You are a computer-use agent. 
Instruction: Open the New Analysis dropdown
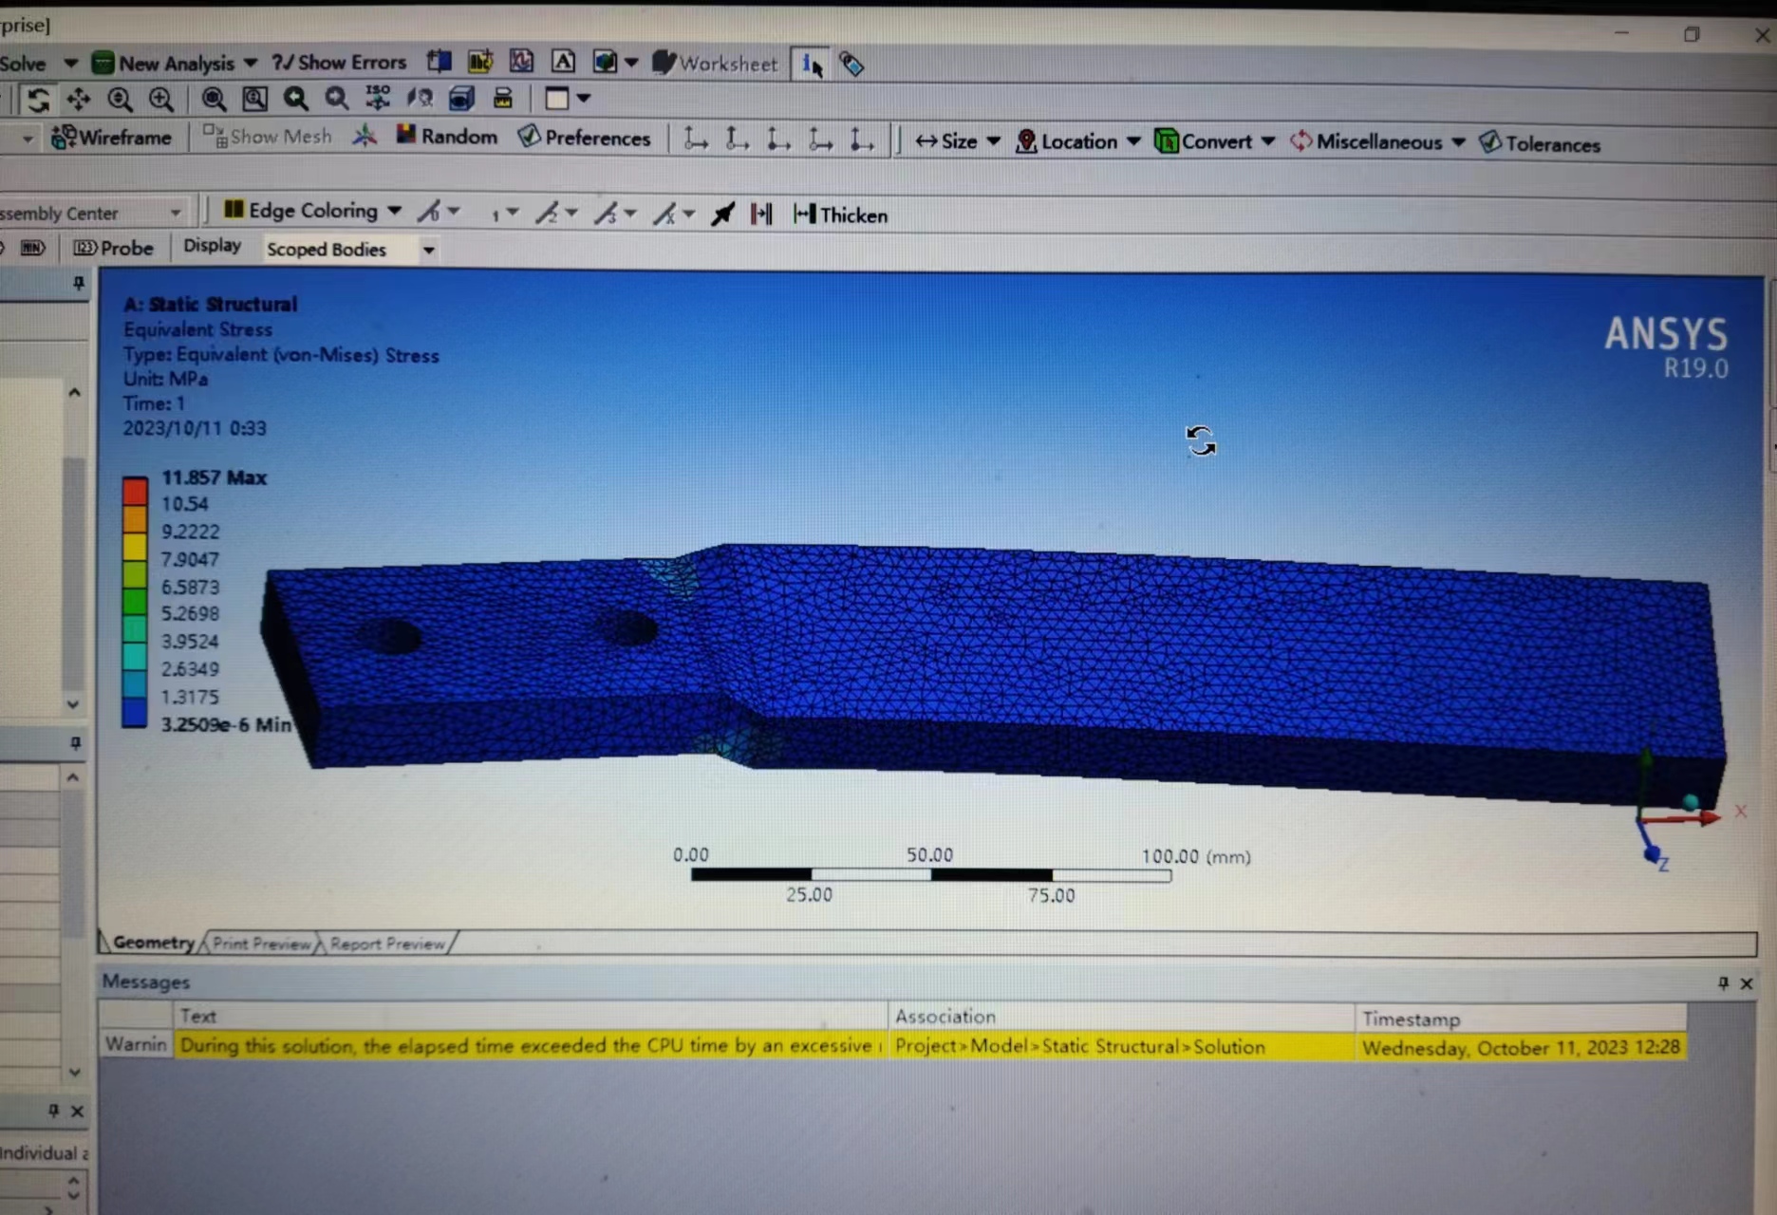coord(175,64)
